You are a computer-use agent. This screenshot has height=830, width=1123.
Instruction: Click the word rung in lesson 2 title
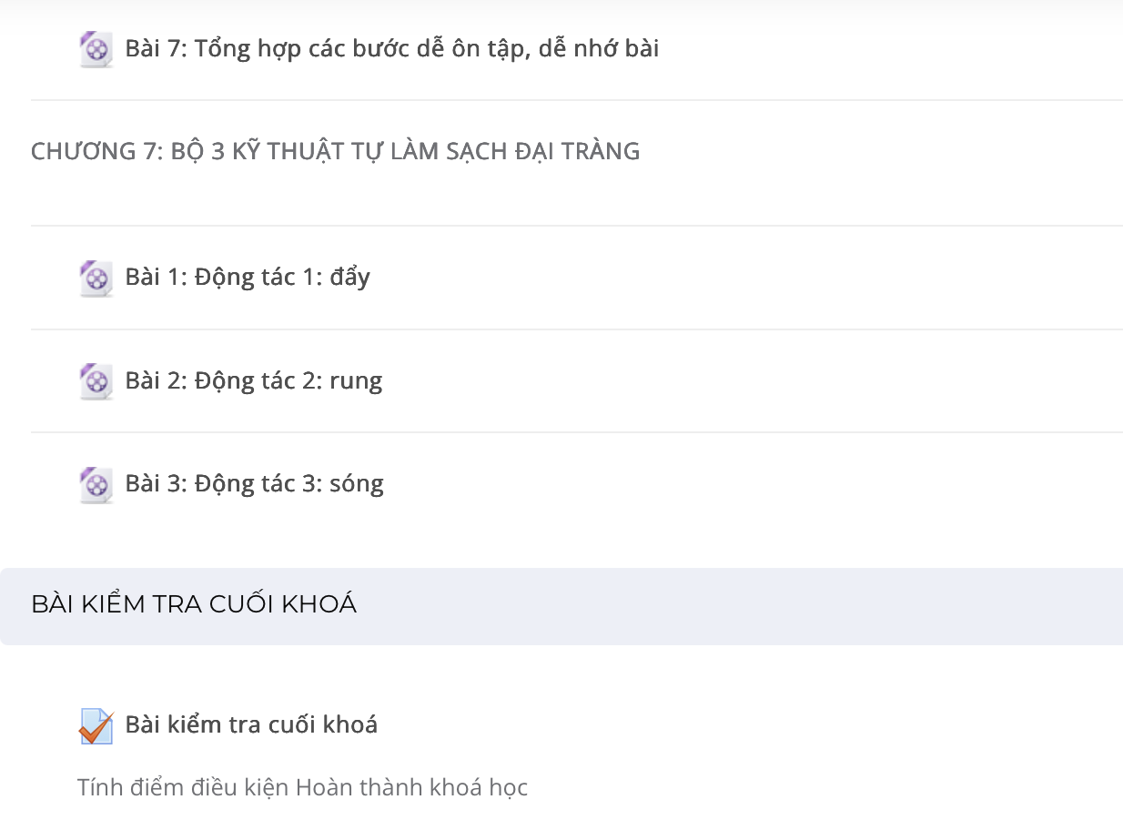click(x=356, y=381)
